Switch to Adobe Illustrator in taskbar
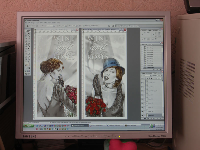The height and width of the screenshot is (150, 200). [x=133, y=126]
